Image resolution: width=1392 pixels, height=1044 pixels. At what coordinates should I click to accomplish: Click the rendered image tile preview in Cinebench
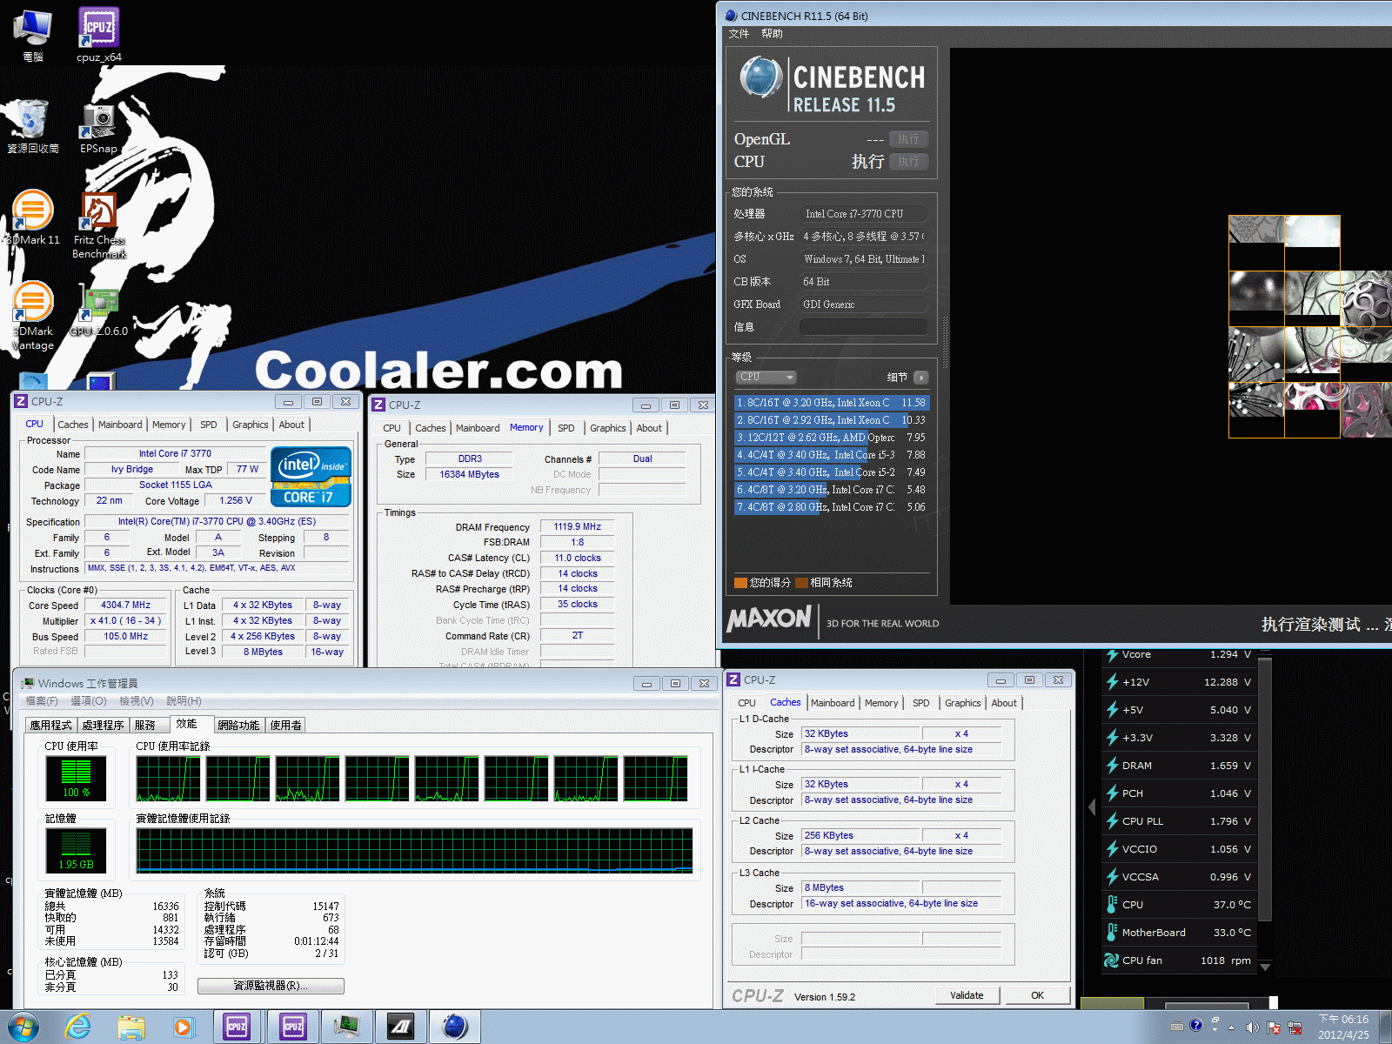coord(1310,326)
